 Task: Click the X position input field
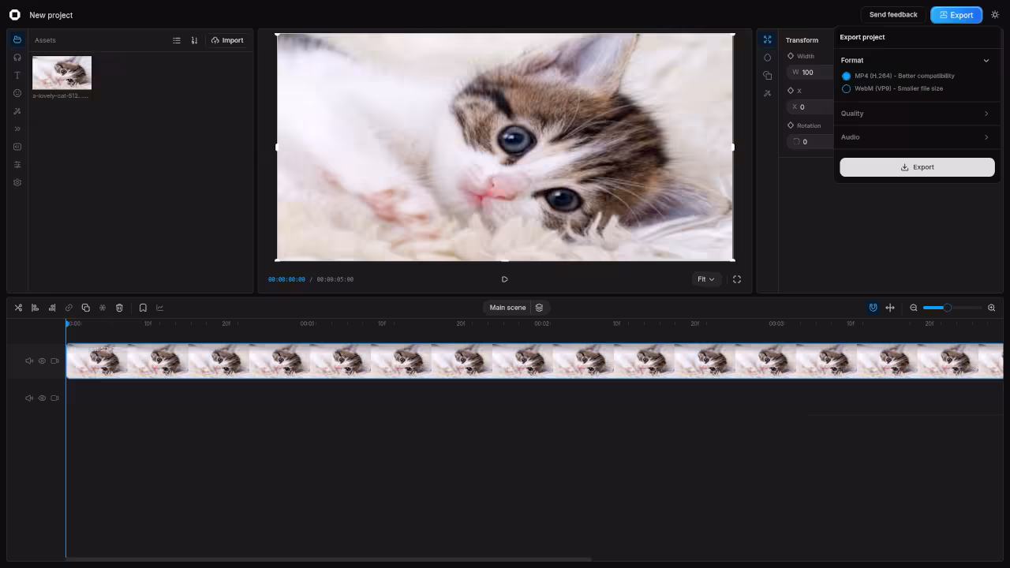point(810,107)
